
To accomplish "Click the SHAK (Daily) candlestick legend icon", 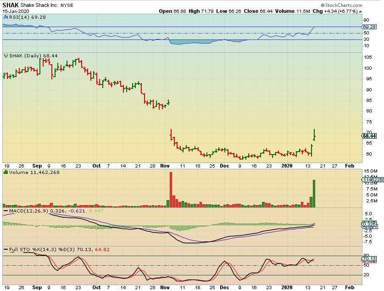I will click(x=5, y=55).
